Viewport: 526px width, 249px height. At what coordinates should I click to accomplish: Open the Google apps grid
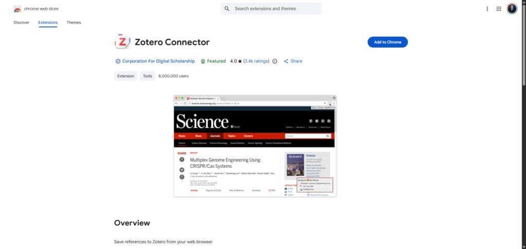499,9
